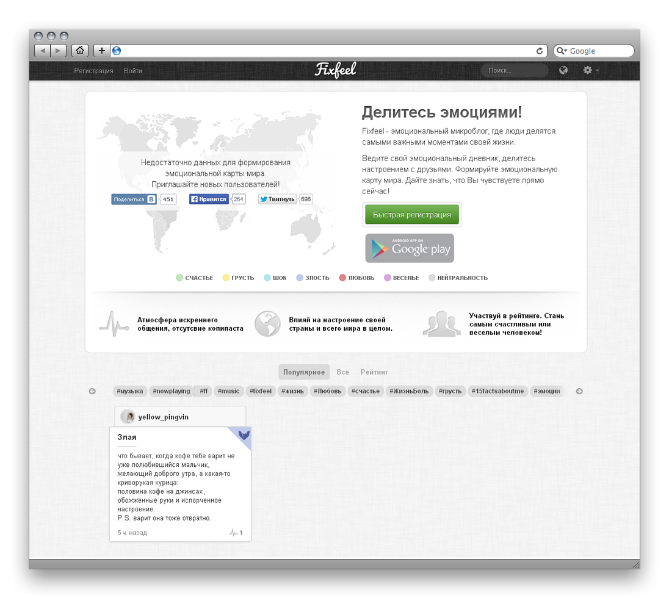Viewport: 669px width, 598px height.
Task: Open the yellow_pingvin username link
Action: pos(164,417)
